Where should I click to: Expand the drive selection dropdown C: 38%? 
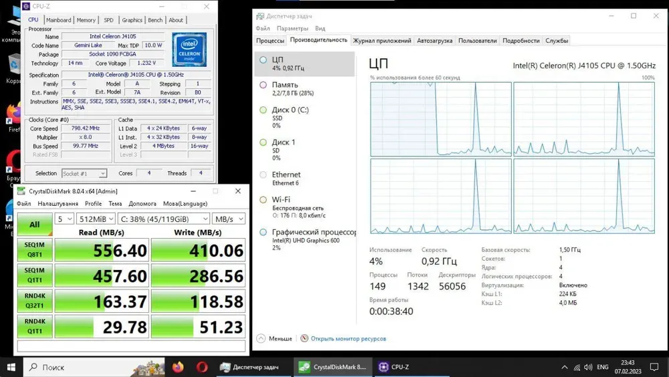(163, 219)
